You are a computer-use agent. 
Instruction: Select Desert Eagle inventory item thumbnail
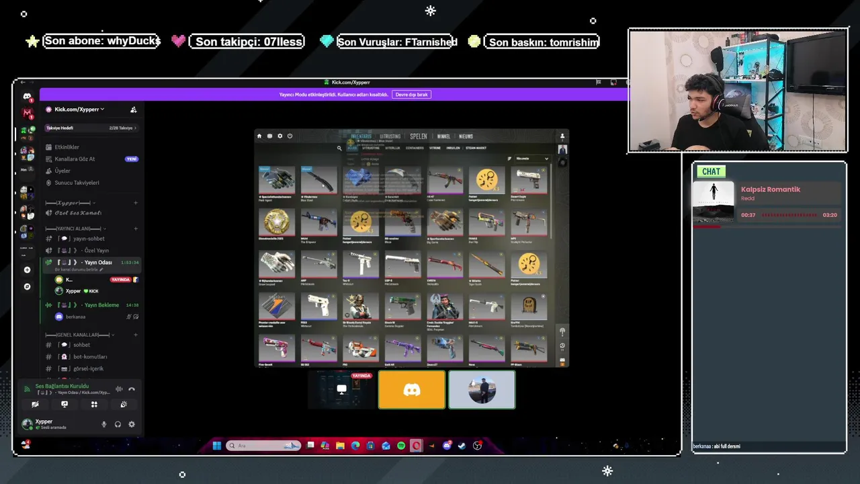[x=529, y=180]
